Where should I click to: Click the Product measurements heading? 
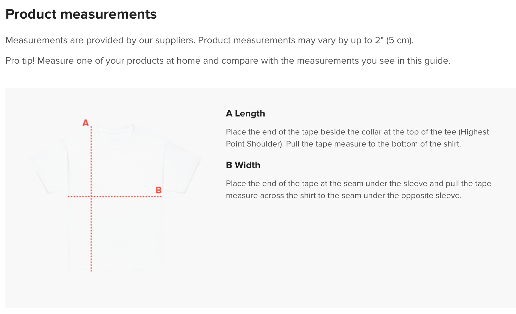[81, 14]
